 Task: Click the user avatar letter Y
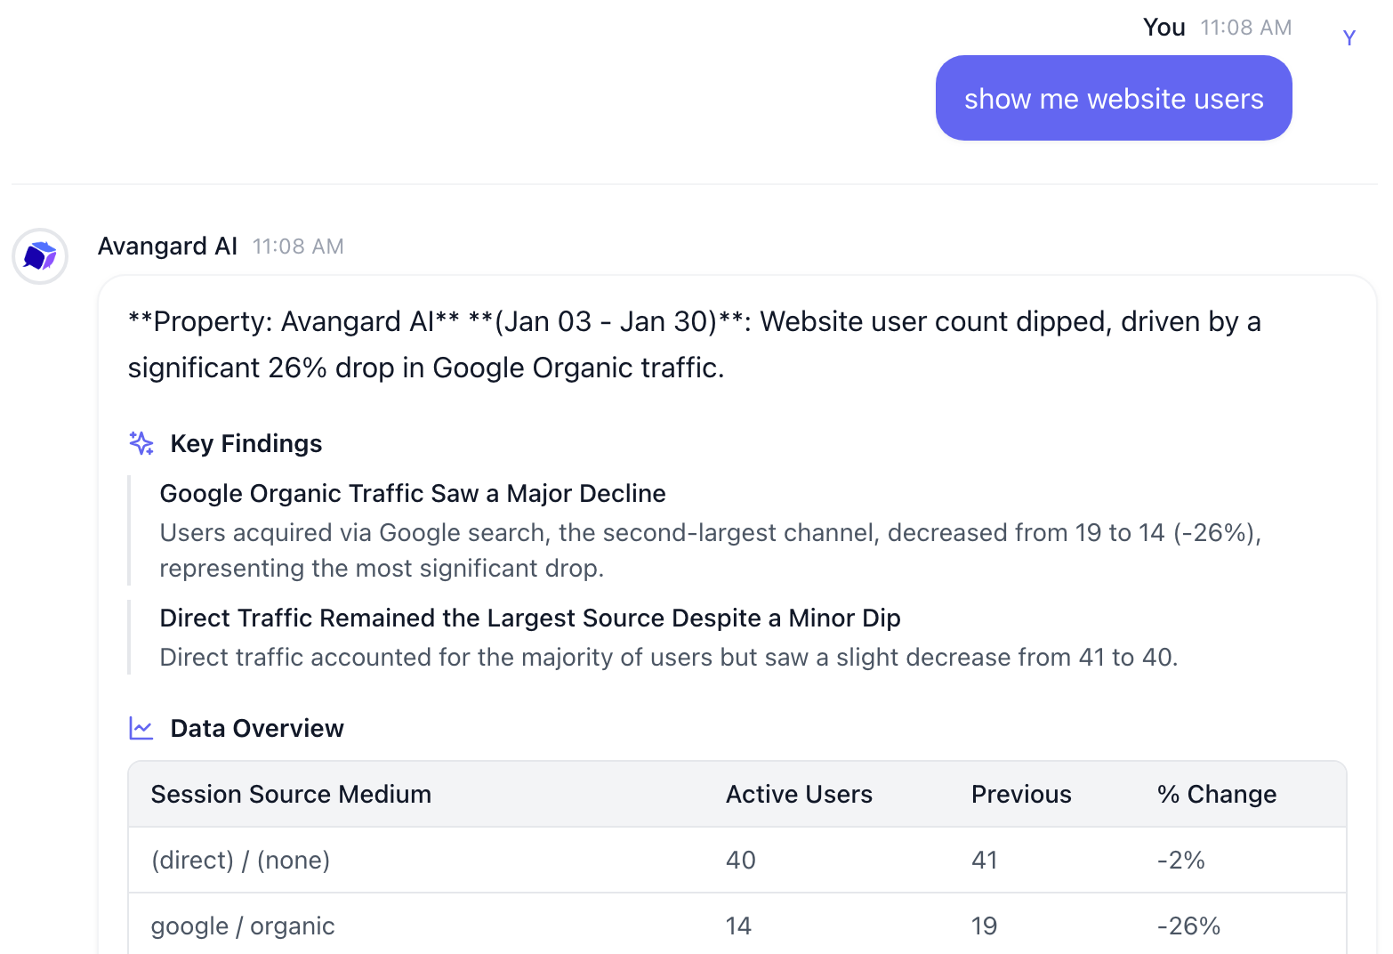pos(1349,37)
